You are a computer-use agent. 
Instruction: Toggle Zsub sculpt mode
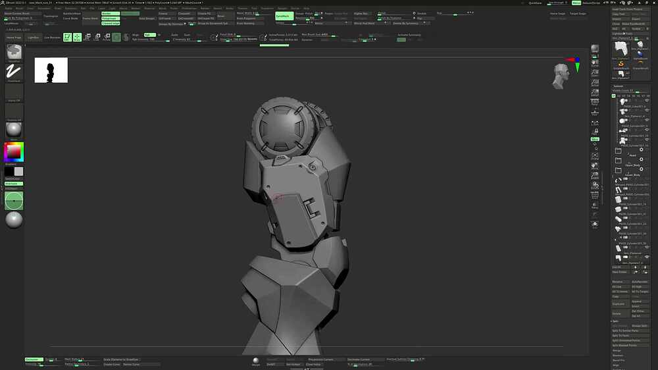[187, 34]
